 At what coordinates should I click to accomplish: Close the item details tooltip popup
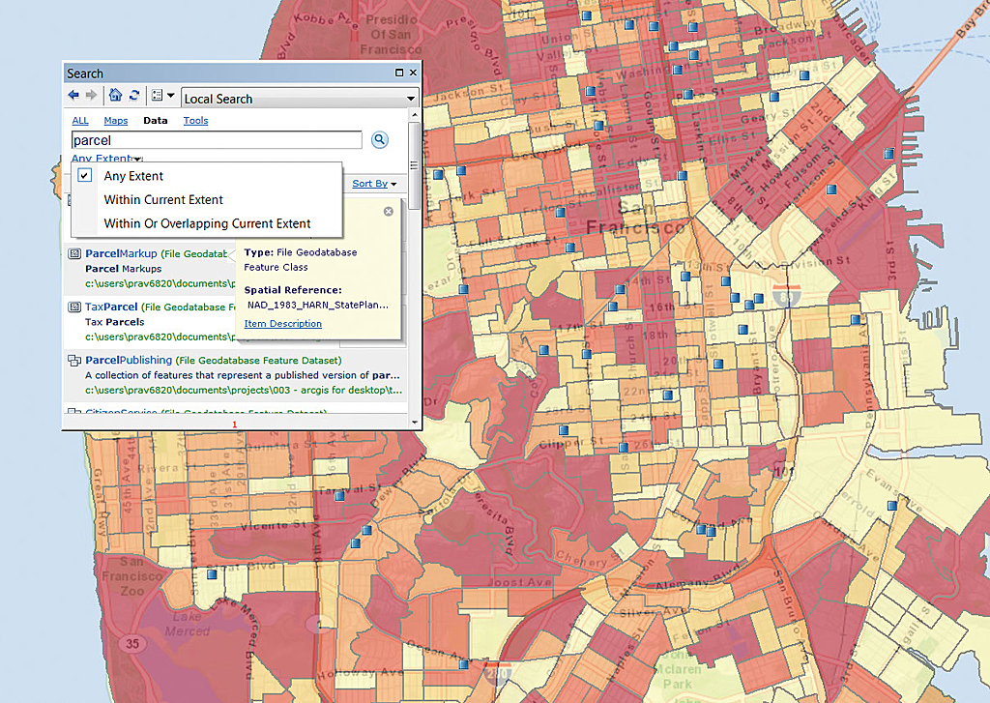tap(389, 211)
